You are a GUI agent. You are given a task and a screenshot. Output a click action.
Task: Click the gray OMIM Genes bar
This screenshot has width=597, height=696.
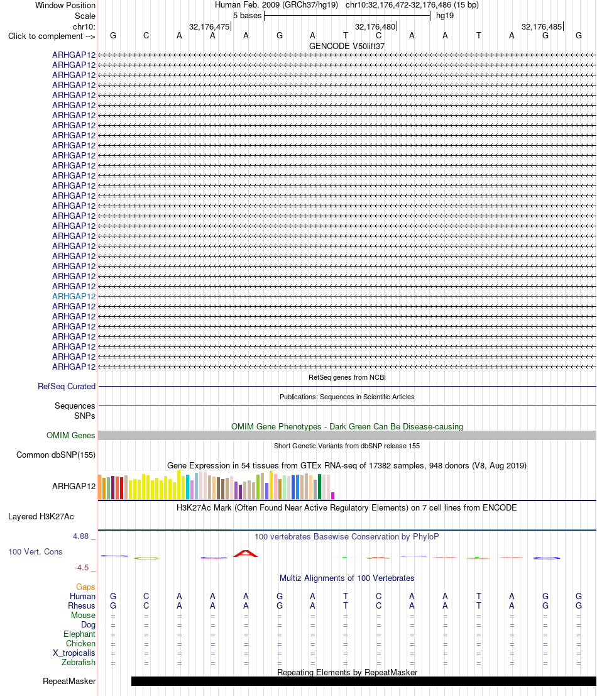(347, 436)
